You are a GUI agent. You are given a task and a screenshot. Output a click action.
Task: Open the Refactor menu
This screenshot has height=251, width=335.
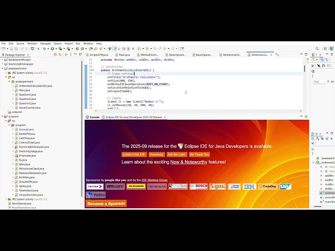32,43
